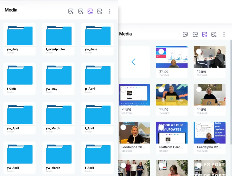Open the f_GMB folder

[20, 75]
